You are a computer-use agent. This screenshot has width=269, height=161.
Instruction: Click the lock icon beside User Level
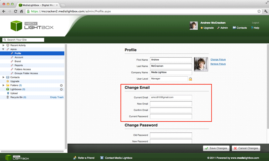(x=190, y=79)
